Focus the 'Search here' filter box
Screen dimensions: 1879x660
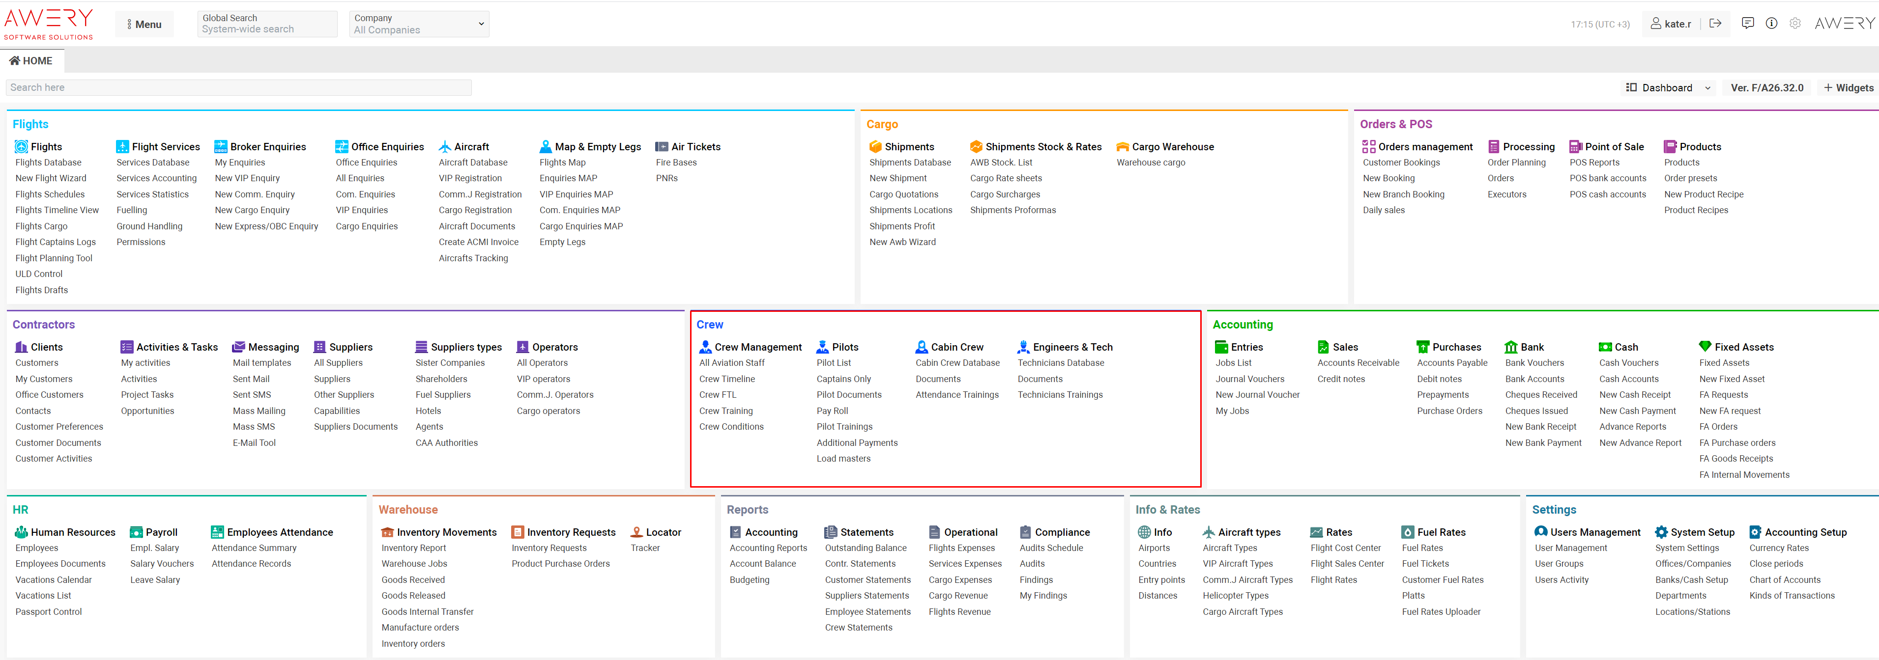(x=238, y=87)
